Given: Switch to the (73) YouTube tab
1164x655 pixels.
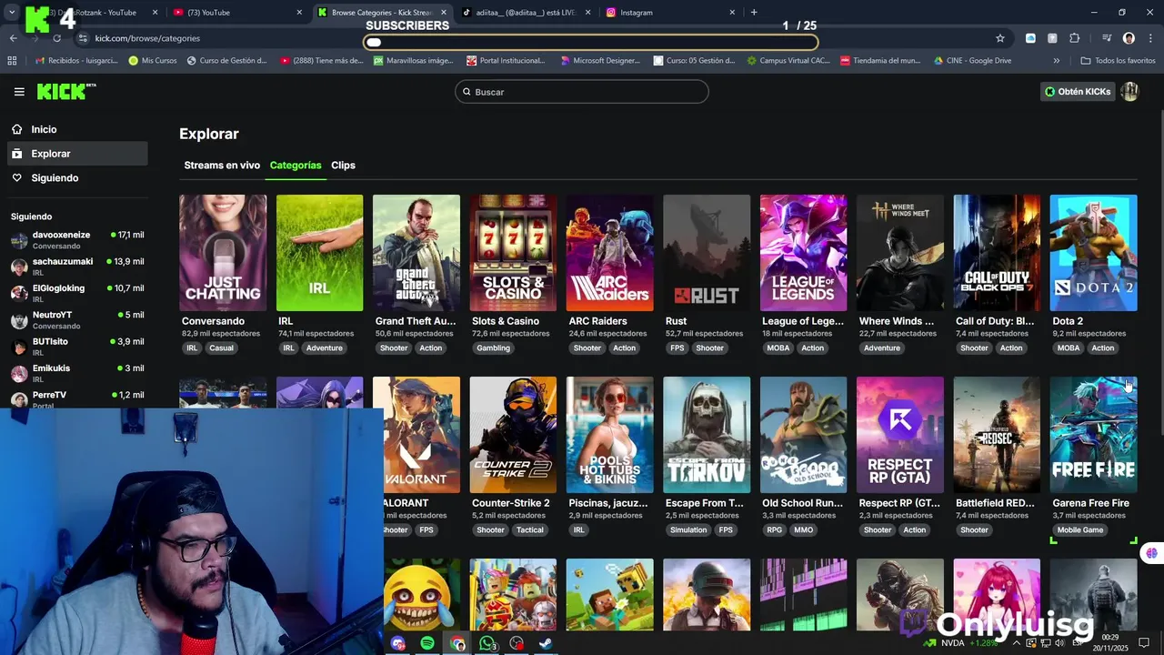Looking at the screenshot, I should pyautogui.click(x=236, y=13).
